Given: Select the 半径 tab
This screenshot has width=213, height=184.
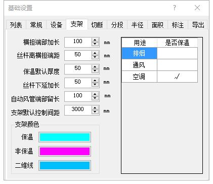Looking at the screenshot, I should 137,25.
